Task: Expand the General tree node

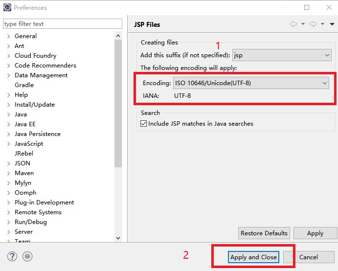Action: click(x=9, y=36)
